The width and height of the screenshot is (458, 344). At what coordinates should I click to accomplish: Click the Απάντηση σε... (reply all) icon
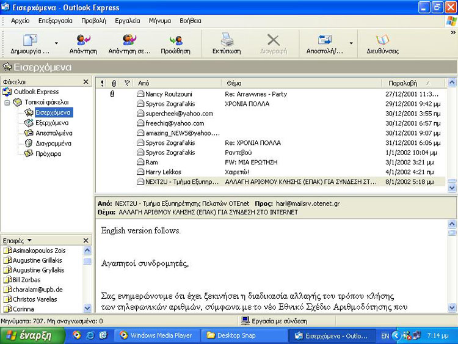(129, 40)
